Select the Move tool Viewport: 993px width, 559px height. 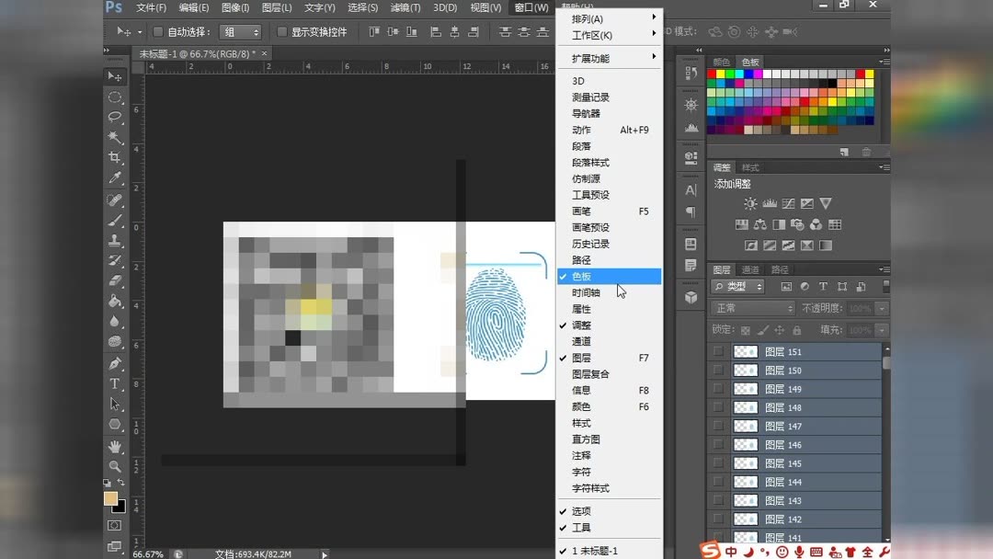pyautogui.click(x=113, y=78)
